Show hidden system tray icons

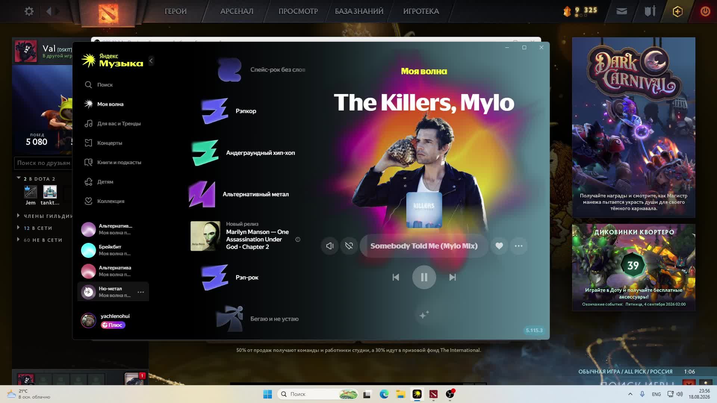point(630,394)
